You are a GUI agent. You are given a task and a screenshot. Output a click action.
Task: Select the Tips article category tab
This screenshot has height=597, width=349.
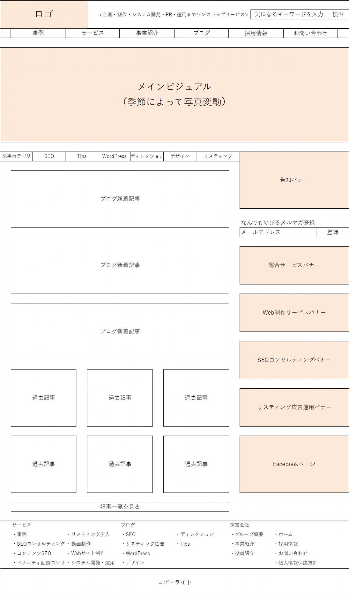(82, 156)
